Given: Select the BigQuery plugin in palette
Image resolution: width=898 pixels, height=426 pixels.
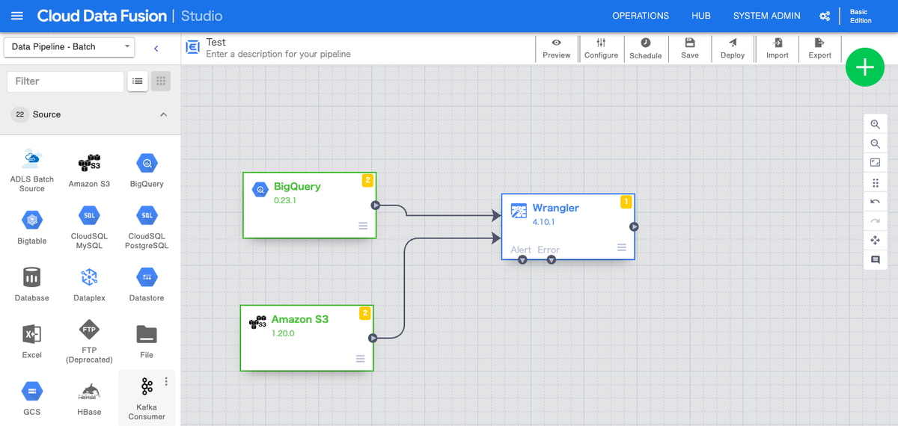Looking at the screenshot, I should click(x=147, y=170).
